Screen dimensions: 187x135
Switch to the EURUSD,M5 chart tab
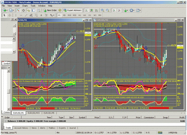tap(49, 113)
